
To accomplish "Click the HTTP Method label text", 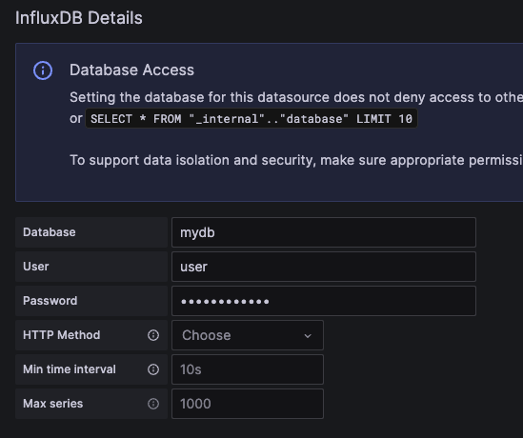I will 61,335.
